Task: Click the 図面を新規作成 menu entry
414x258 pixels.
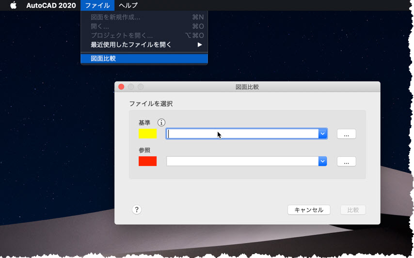Action: click(144, 17)
